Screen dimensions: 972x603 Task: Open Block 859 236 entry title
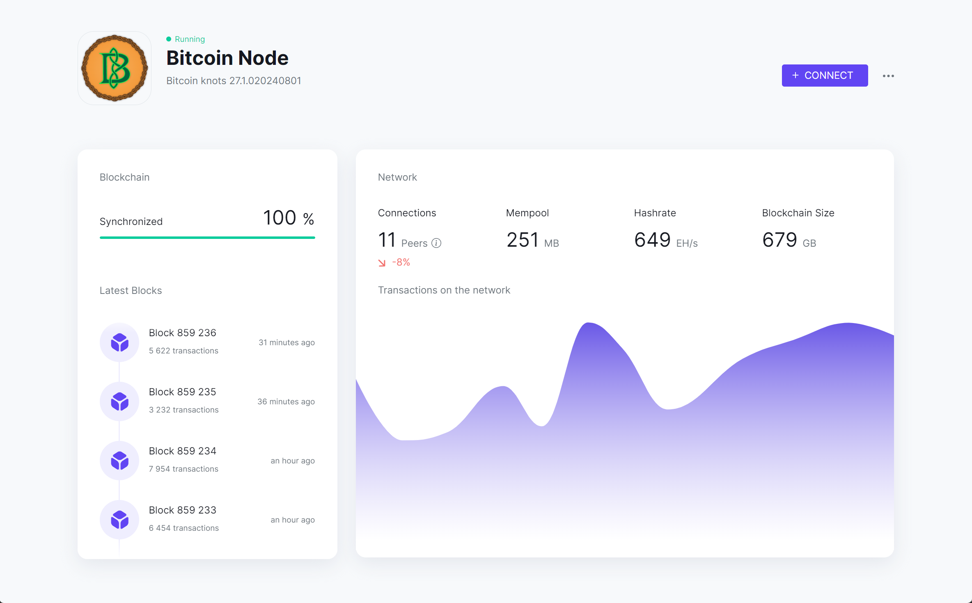(x=182, y=333)
